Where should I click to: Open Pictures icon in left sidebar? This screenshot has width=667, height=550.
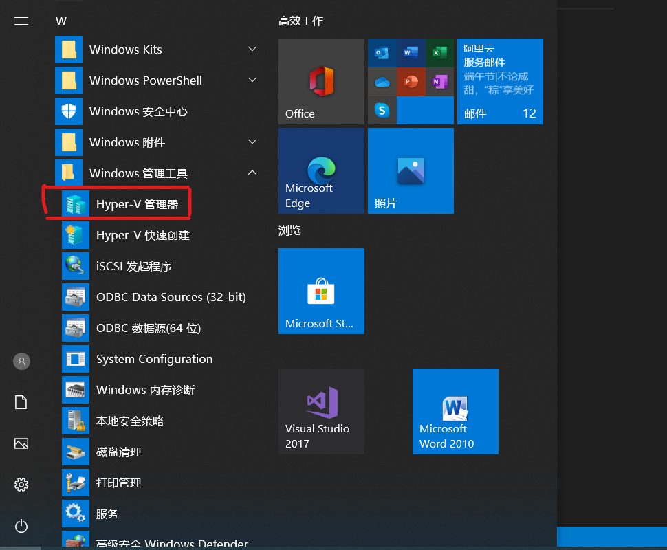[21, 443]
